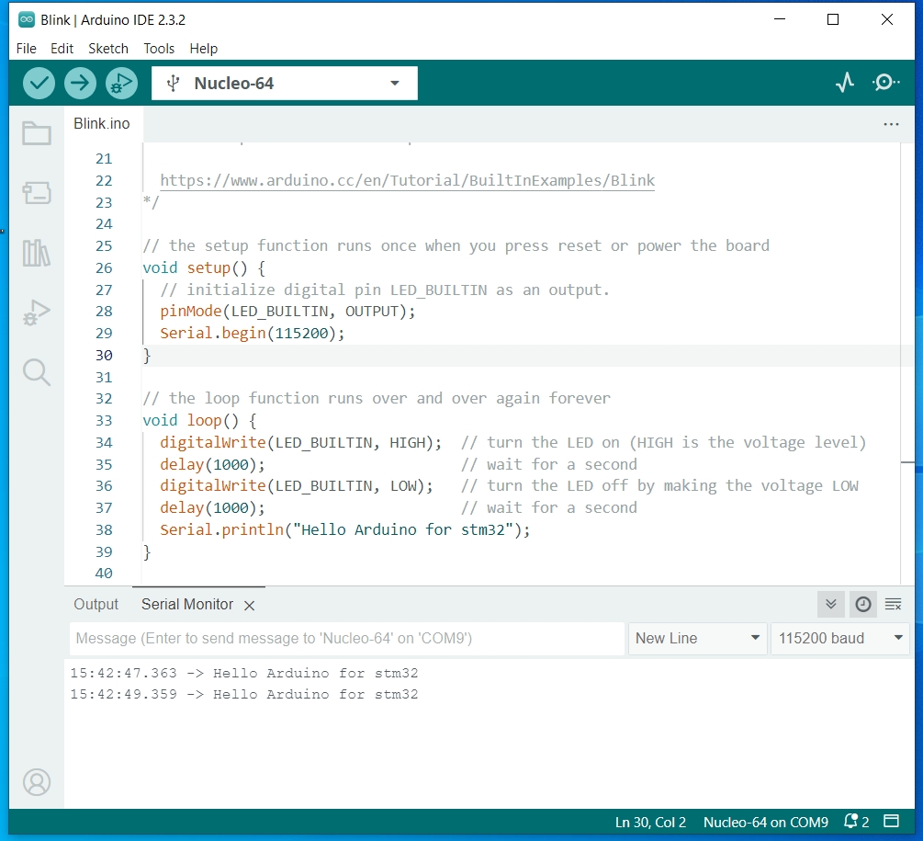Image resolution: width=923 pixels, height=841 pixels.
Task: Toggle timestamp clock icon in Serial Monitor
Action: [x=863, y=604]
